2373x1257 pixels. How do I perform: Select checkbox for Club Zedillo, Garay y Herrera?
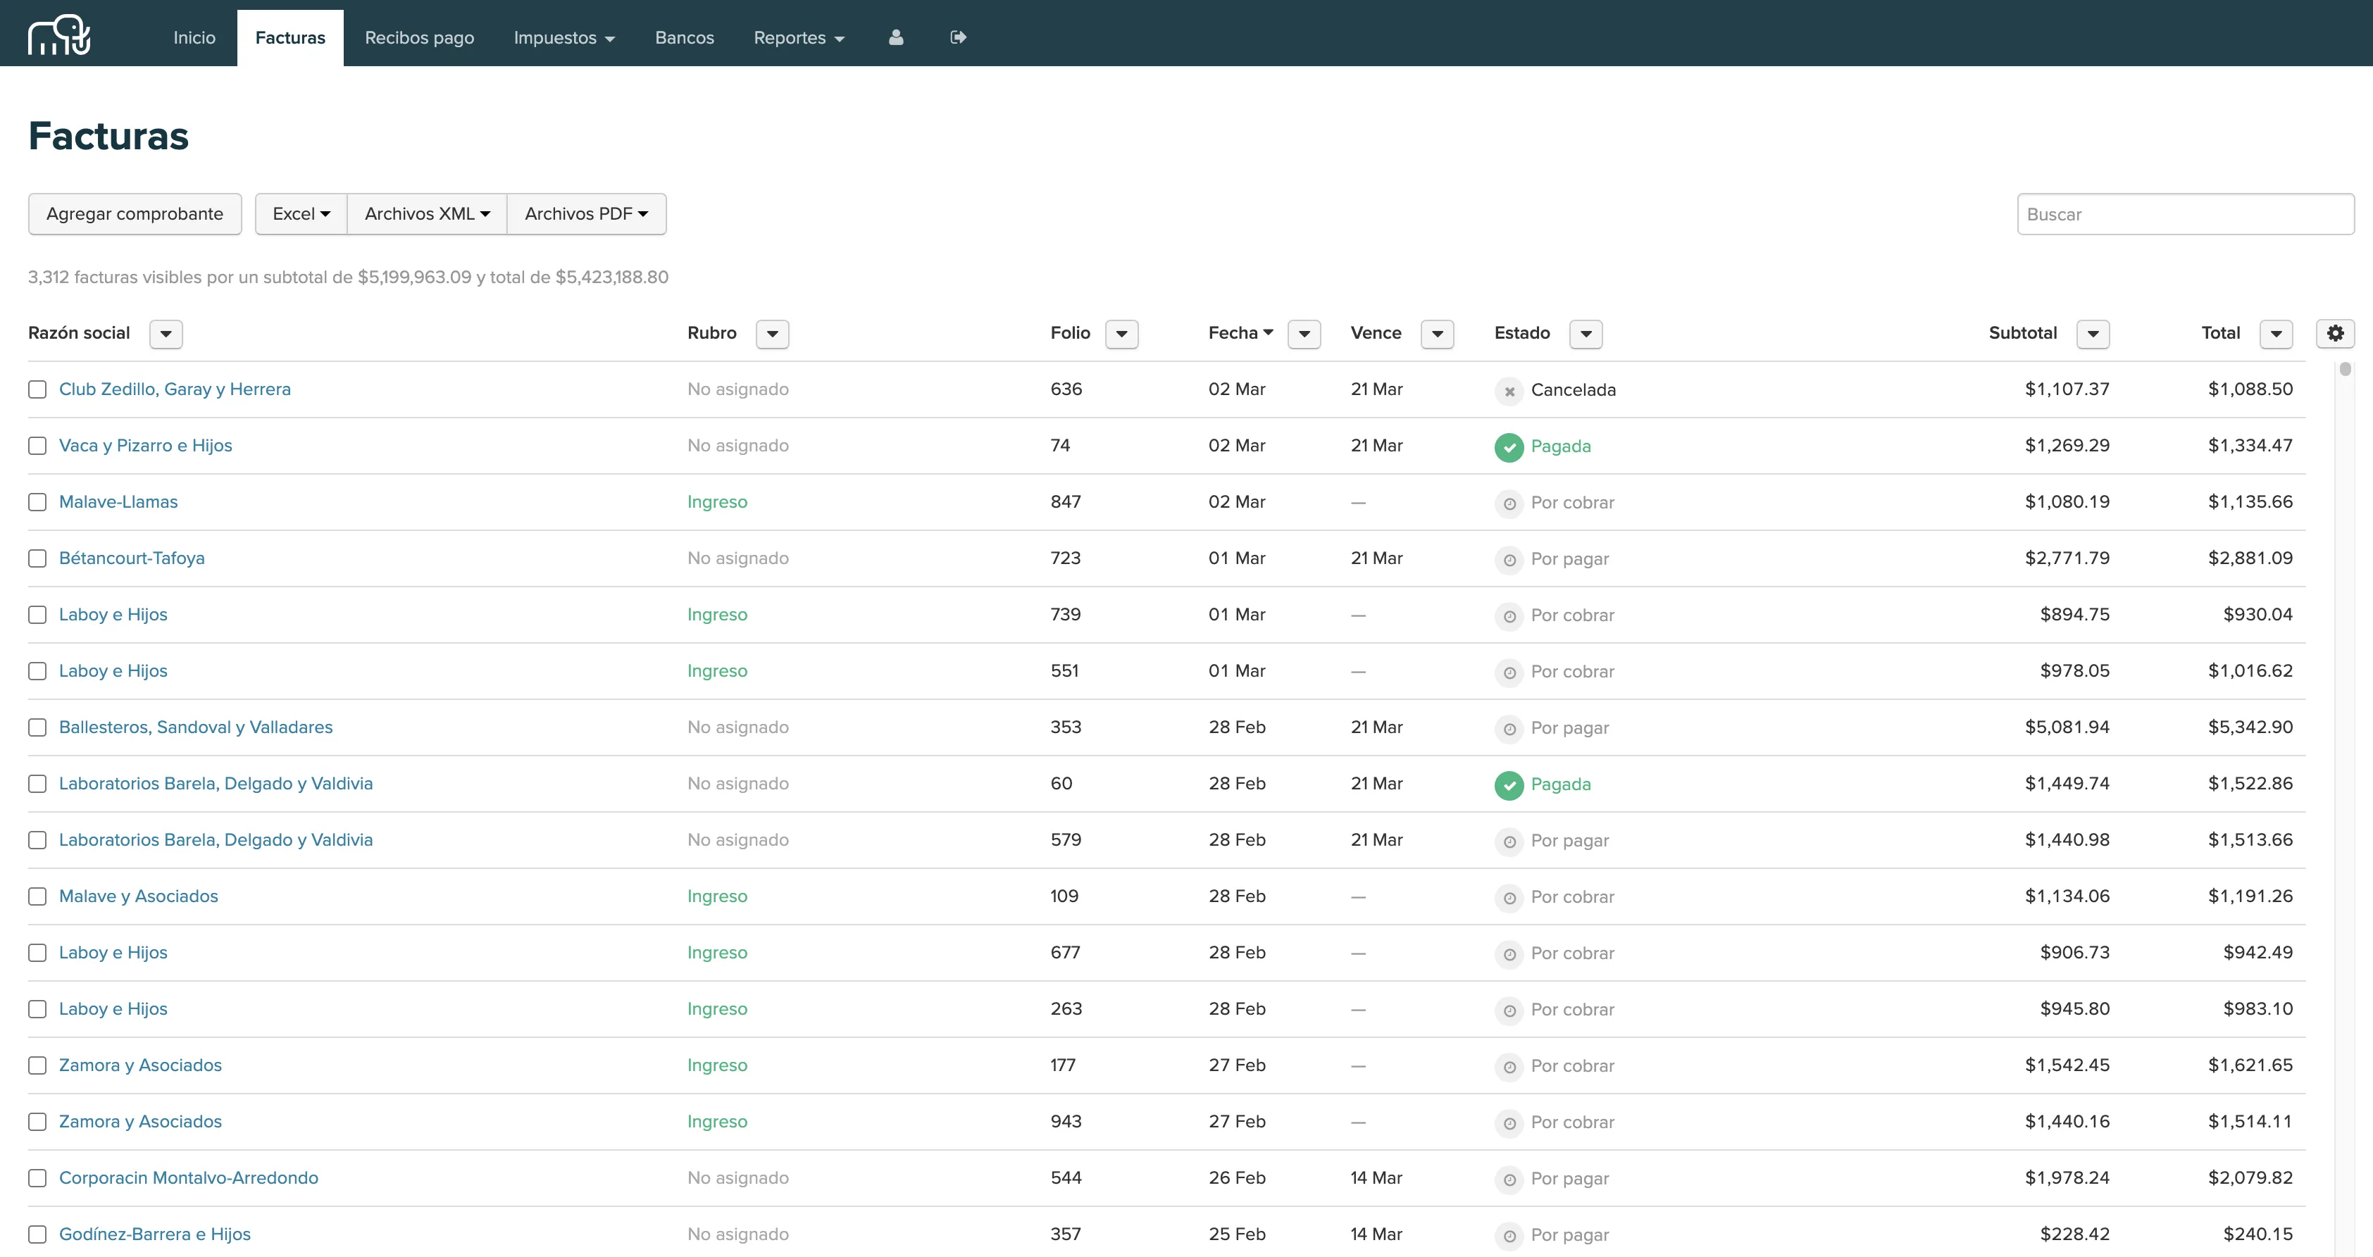tap(37, 389)
